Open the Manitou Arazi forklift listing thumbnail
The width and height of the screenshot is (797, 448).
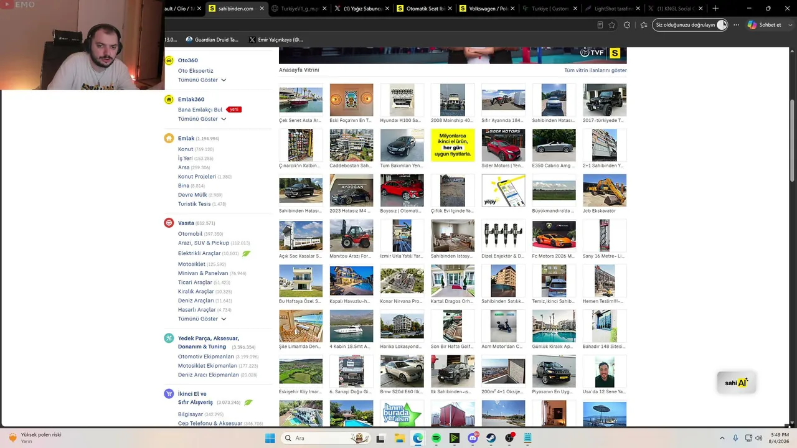[x=351, y=235]
